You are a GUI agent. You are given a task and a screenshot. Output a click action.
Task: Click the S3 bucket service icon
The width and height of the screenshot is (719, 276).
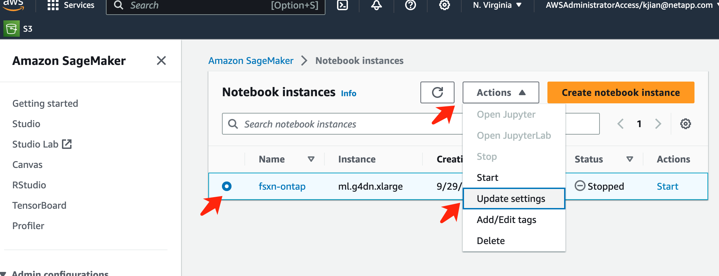tap(11, 29)
